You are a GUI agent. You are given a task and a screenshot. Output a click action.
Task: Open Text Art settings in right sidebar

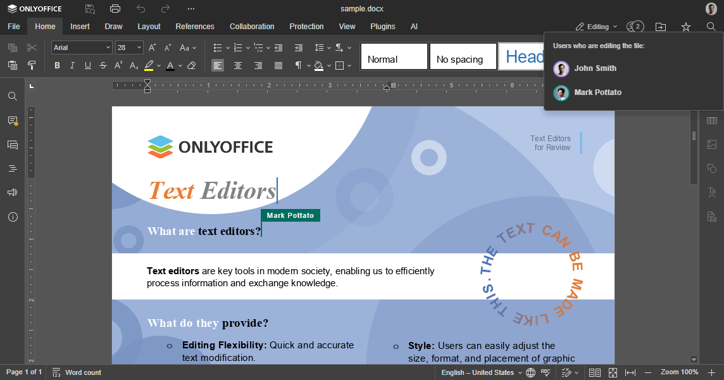[711, 192]
